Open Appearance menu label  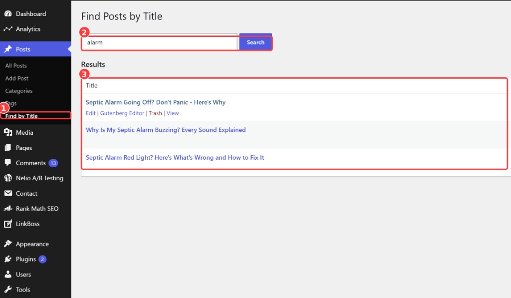click(32, 244)
